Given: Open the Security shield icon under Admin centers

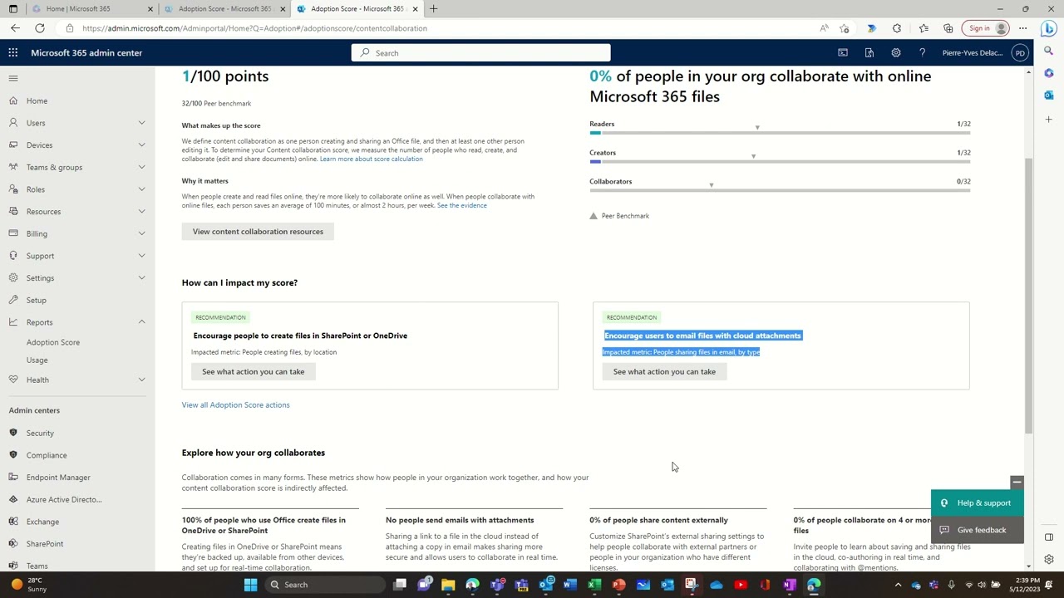Looking at the screenshot, I should click(x=13, y=433).
